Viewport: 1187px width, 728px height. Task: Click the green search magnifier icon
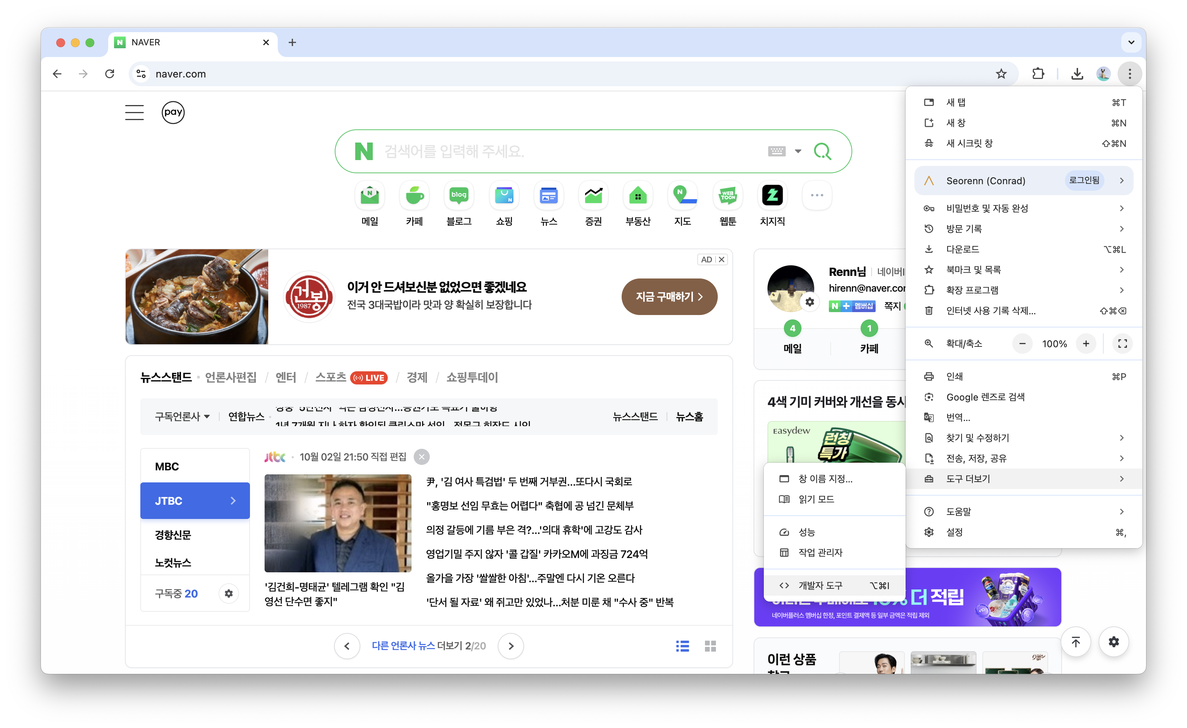click(822, 151)
